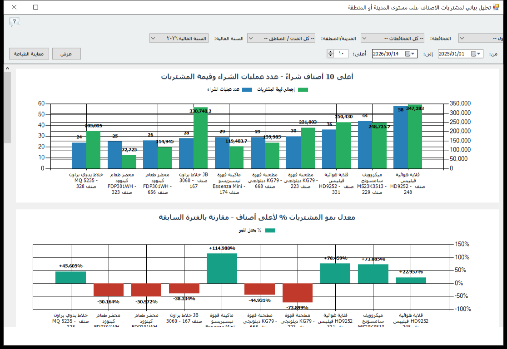This screenshot has width=507, height=349.
Task: Click the معاينة الطباعة print preview button
Action: tap(29, 54)
